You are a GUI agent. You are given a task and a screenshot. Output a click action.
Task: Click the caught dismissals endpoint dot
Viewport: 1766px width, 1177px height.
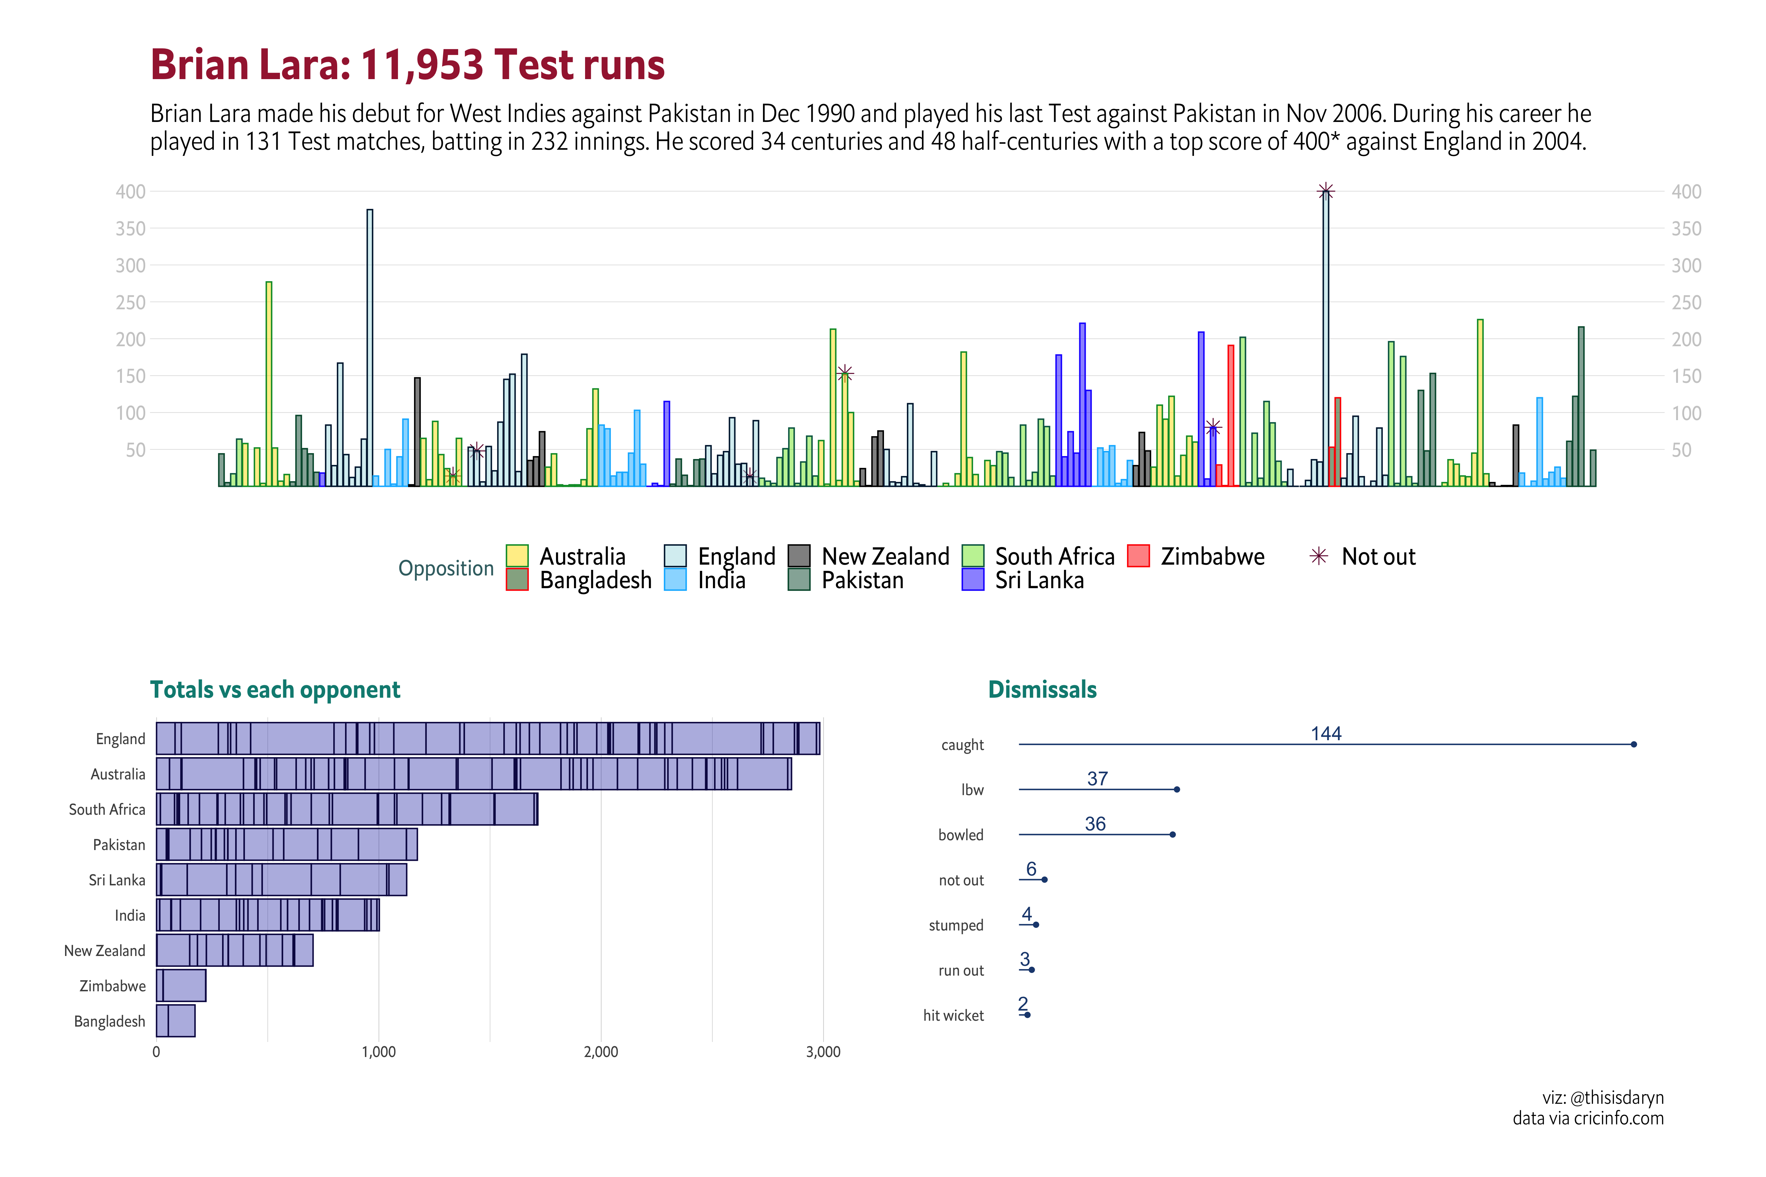click(1633, 745)
